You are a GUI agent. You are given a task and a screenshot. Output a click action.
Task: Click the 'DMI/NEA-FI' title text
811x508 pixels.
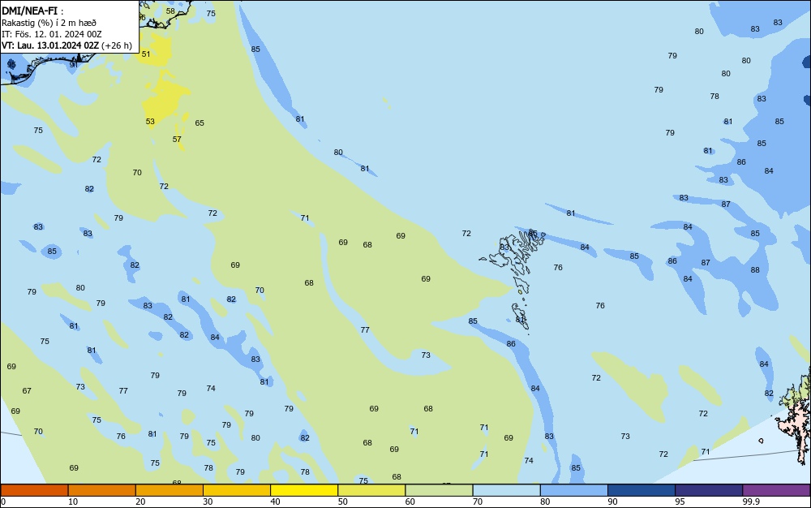coord(29,11)
